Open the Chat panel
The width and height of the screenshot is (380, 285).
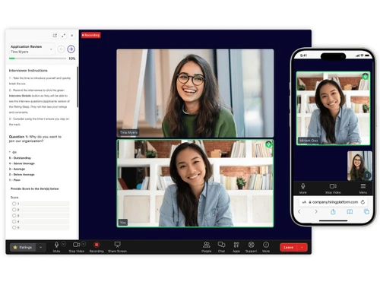point(221,247)
